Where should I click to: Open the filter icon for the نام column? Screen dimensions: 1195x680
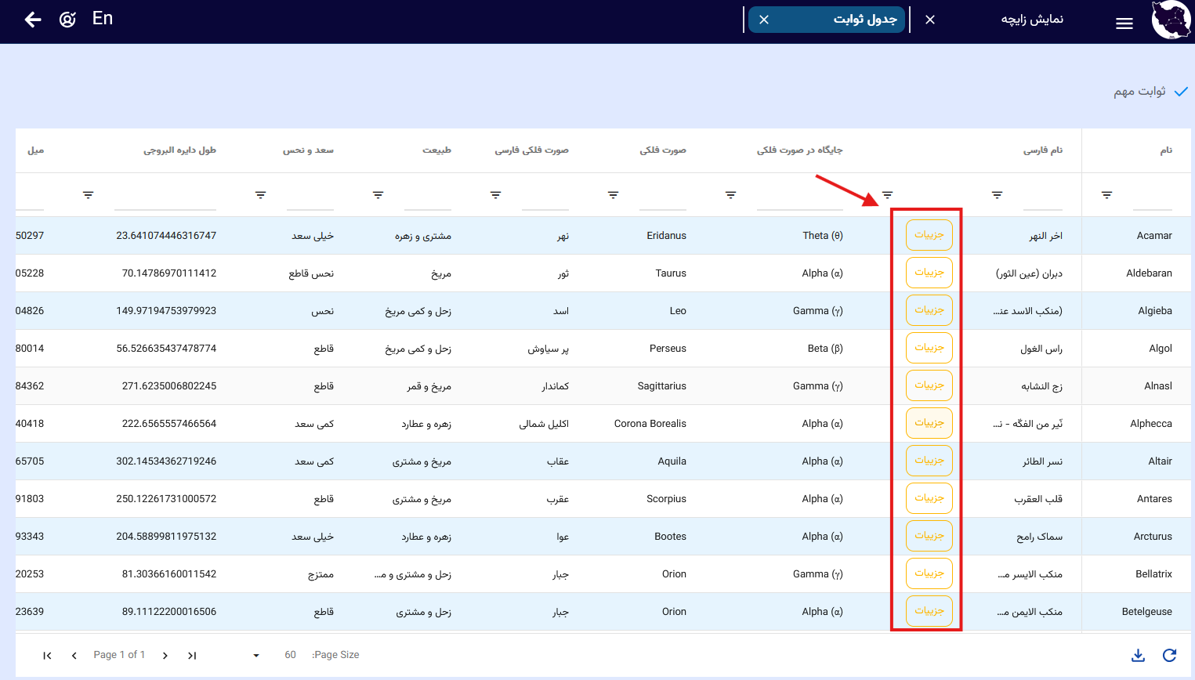pyautogui.click(x=1106, y=195)
